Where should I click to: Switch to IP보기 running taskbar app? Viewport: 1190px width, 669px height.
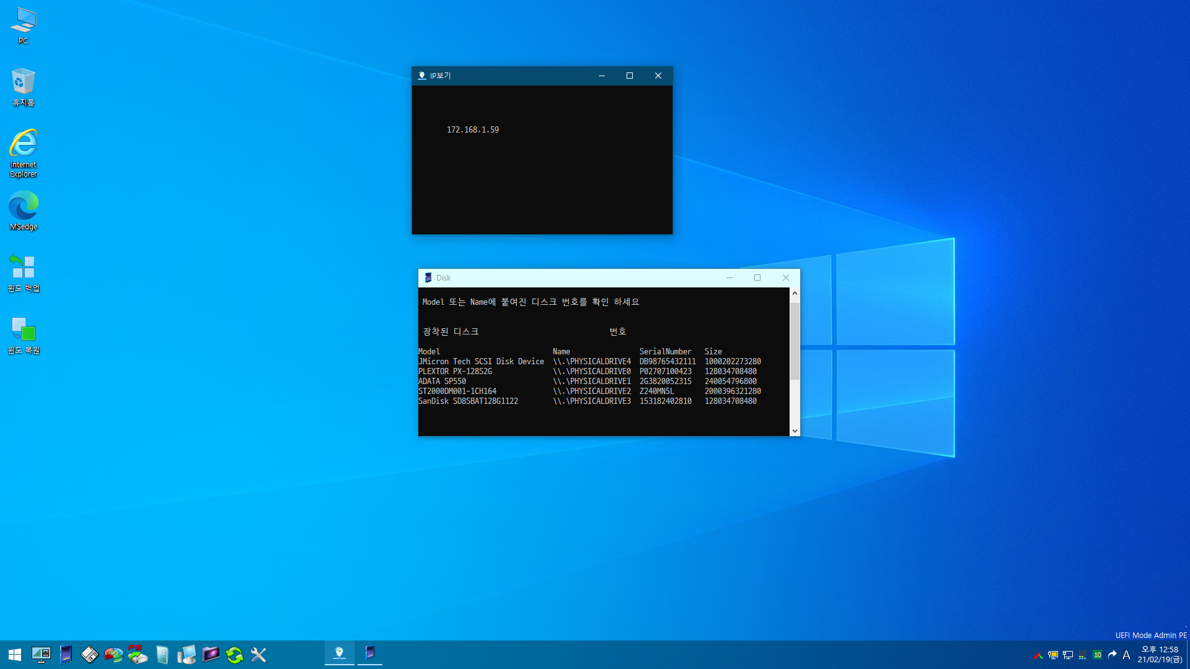tap(340, 653)
